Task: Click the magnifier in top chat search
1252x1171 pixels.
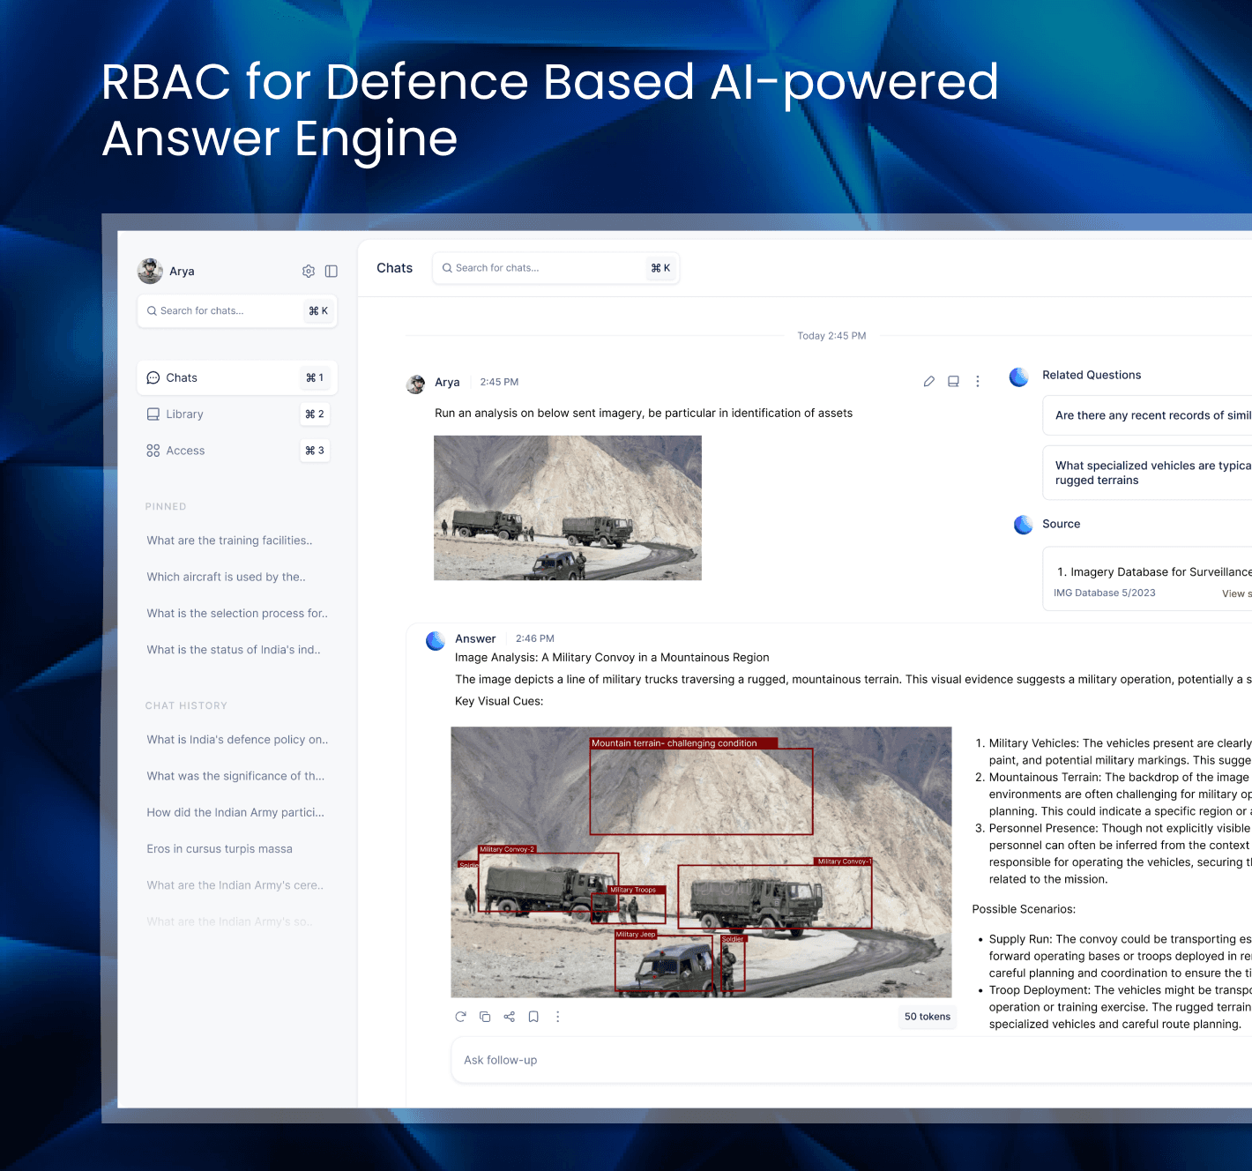Action: pyautogui.click(x=448, y=268)
